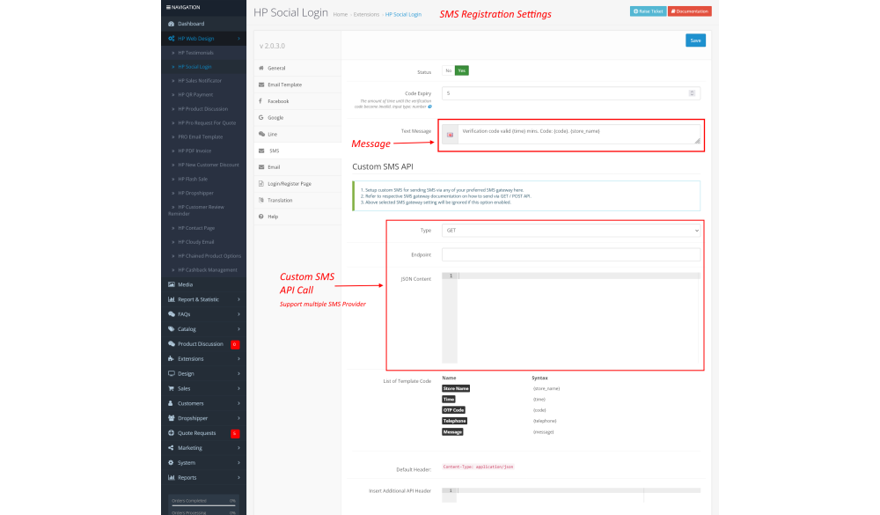The image size is (880, 515).
Task: Expand the Catalog submenu arrow
Action: [238, 329]
